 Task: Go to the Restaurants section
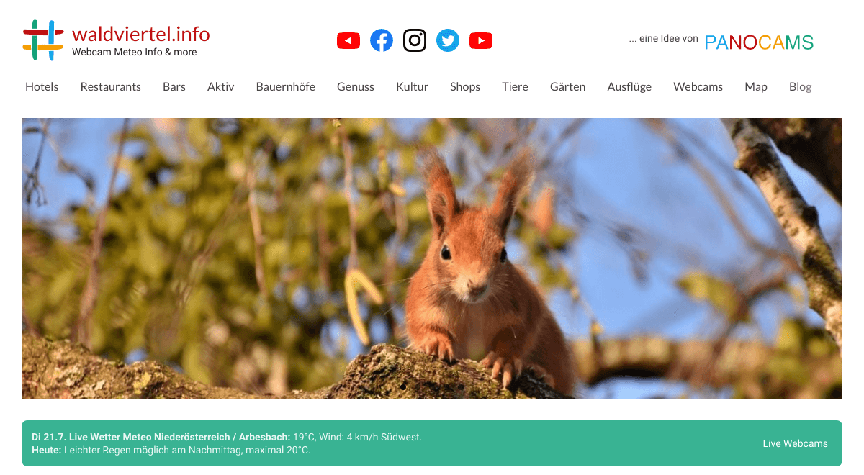(x=111, y=86)
